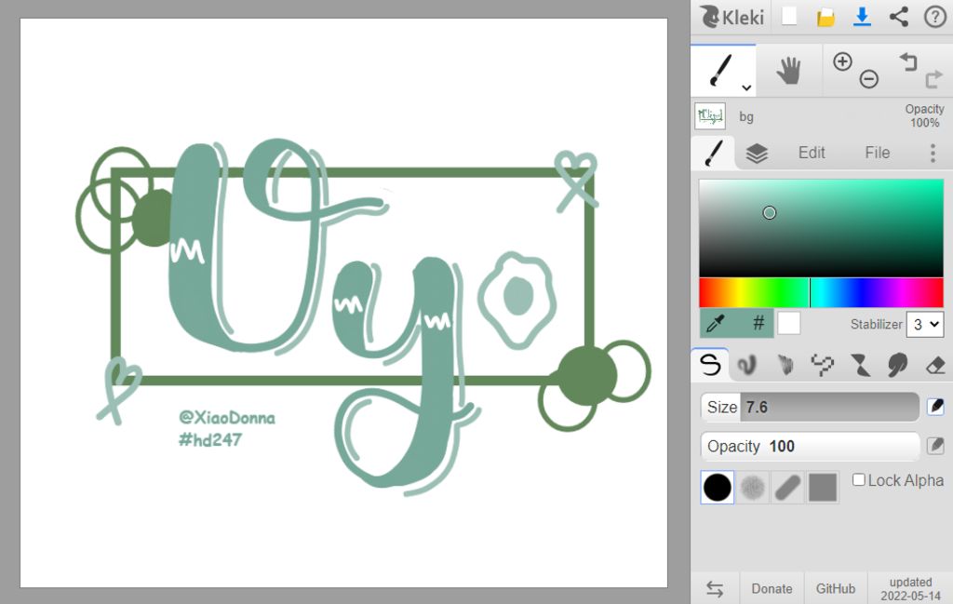This screenshot has width=953, height=604.
Task: Select the pixel brush type
Action: (x=823, y=365)
